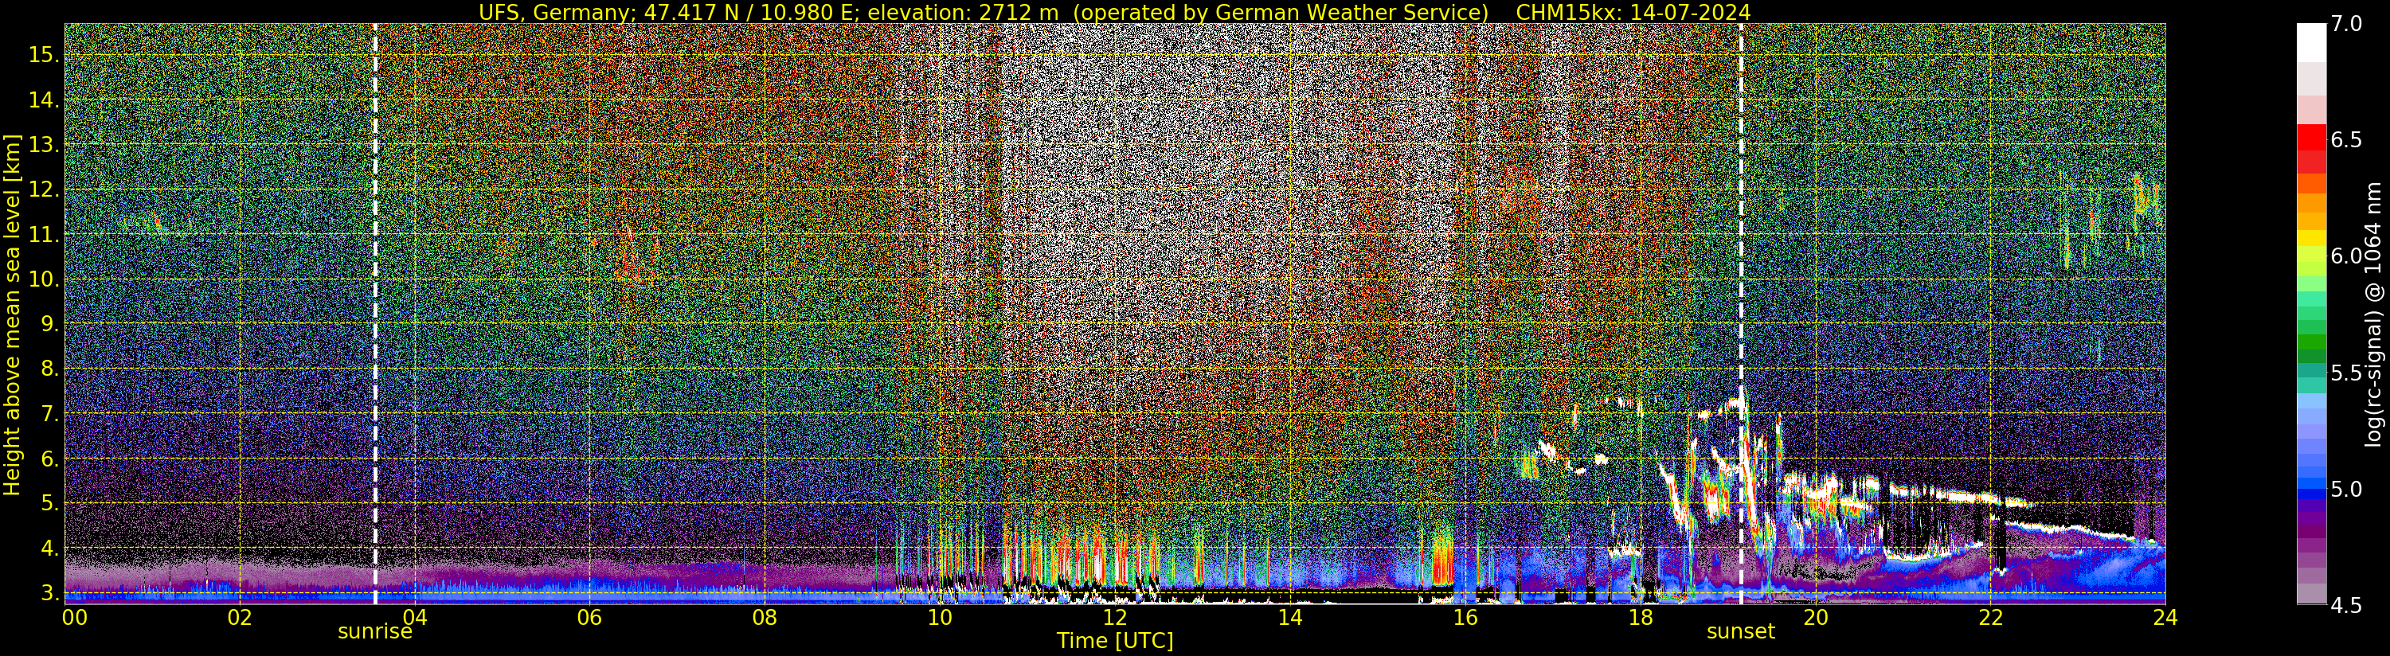Click the '6.5' colorbar value label
2390x656 pixels.
(x=2346, y=140)
